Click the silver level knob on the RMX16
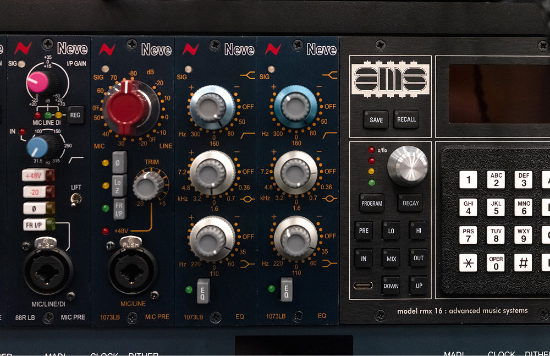Viewport: 550px width, 356px height. [408, 166]
